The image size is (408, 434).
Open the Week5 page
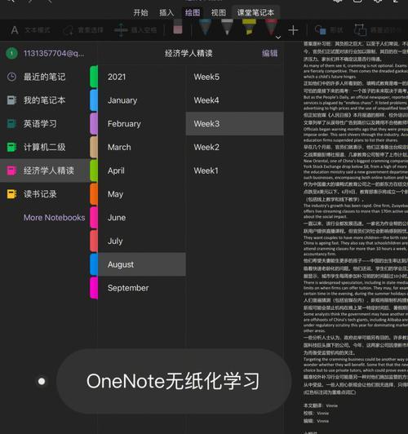click(235, 77)
